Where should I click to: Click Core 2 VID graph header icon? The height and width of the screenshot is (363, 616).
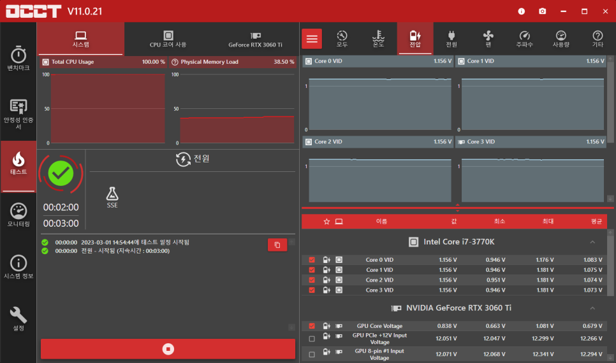point(309,142)
